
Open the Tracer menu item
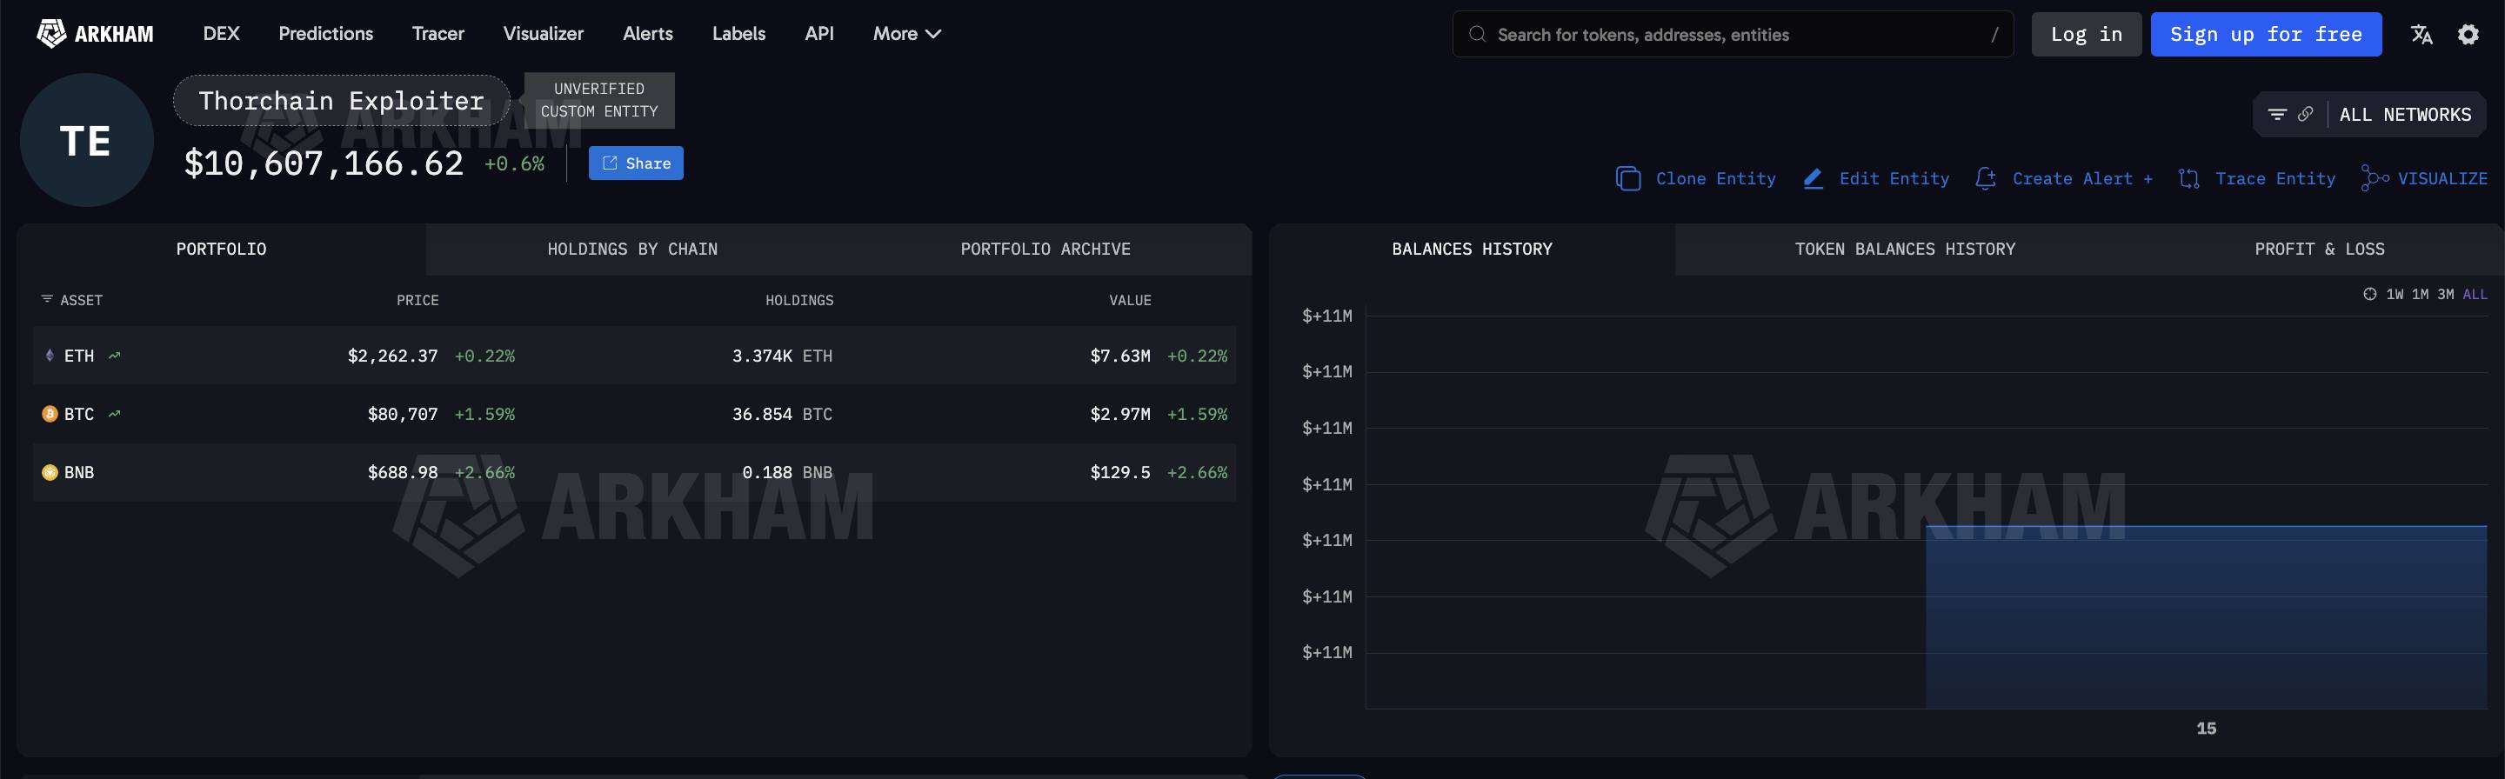coord(438,34)
